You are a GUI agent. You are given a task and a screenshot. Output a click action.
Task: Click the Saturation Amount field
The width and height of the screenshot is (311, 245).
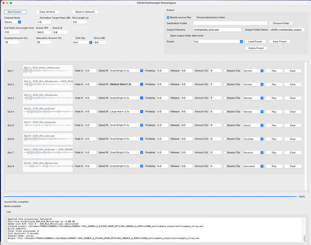tap(44, 42)
